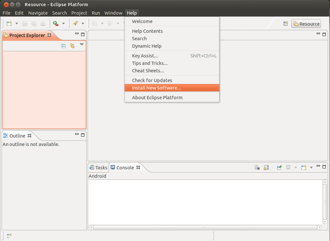Click the Search flashlight toolbar icon

75,23
